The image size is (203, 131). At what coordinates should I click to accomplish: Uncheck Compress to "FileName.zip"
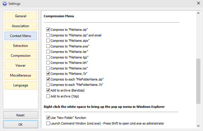coord(48,29)
